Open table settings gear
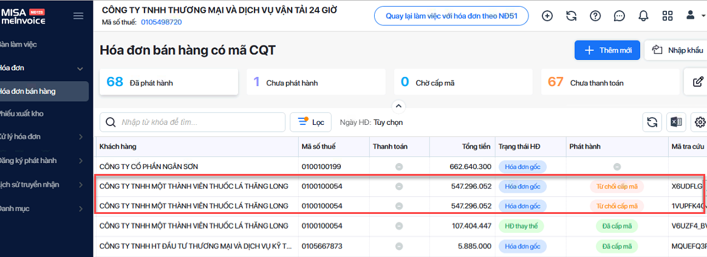 point(700,122)
